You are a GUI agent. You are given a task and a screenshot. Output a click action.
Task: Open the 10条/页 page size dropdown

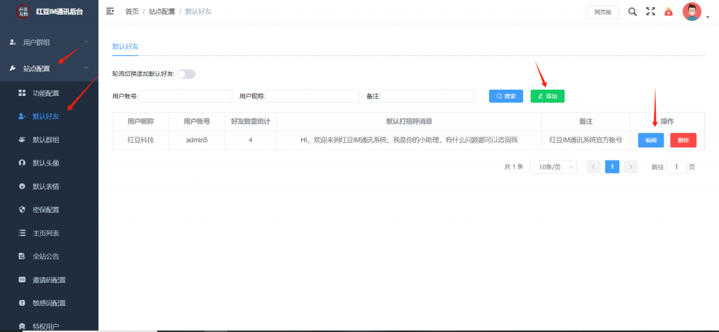pyautogui.click(x=553, y=167)
